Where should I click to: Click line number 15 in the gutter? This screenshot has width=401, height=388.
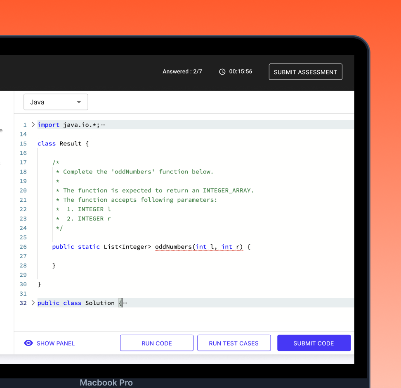23,144
